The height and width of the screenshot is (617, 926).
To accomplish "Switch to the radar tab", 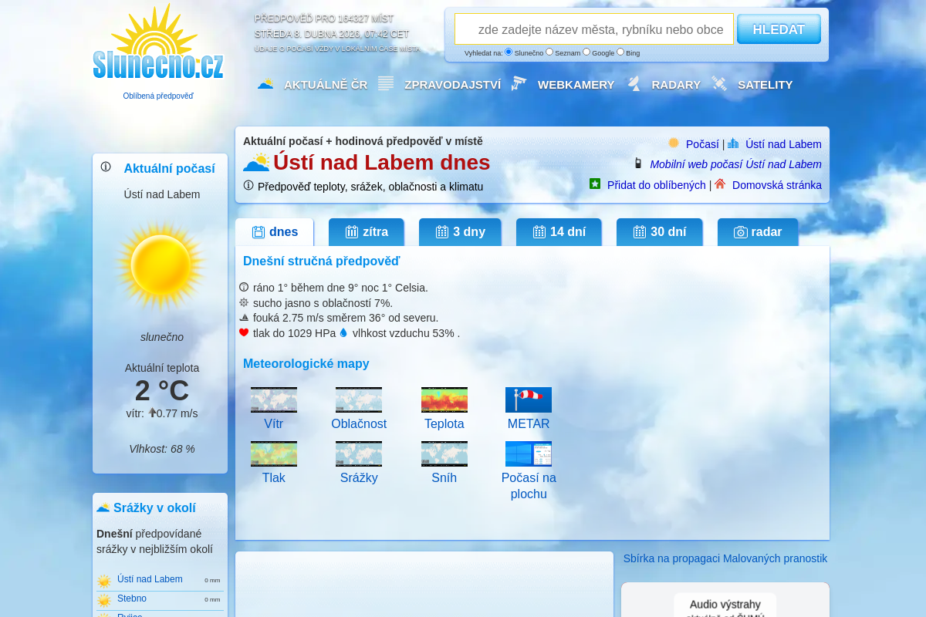I will (757, 232).
